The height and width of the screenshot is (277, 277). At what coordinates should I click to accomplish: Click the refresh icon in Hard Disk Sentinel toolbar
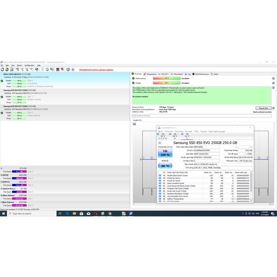pyautogui.click(x=2, y=70)
